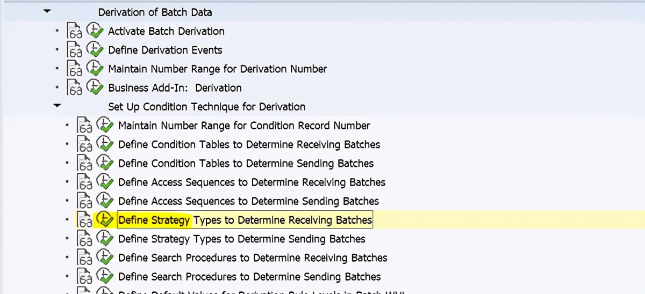Execute Define Condition Tables to Determine Sending Batches

[x=105, y=163]
